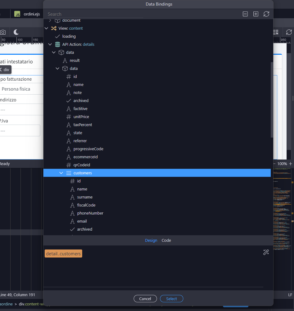Click the magic wand binding formula icon
This screenshot has width=294, height=311.
point(266,252)
